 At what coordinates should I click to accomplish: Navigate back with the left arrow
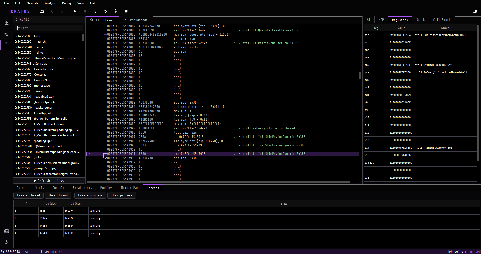click(52, 11)
